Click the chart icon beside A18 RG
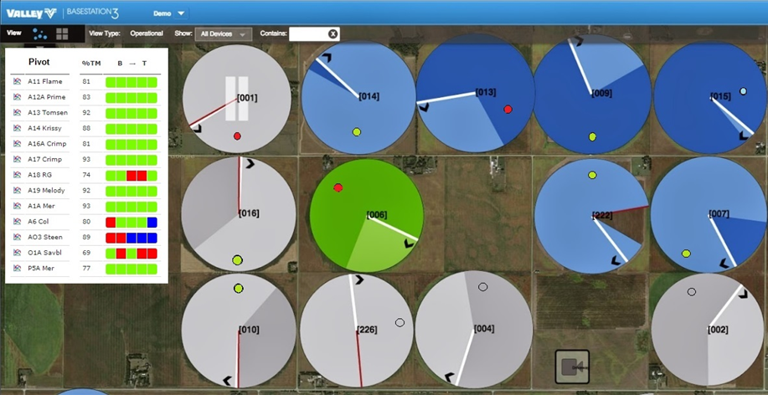Screen dimensions: 768x400 click(17, 175)
